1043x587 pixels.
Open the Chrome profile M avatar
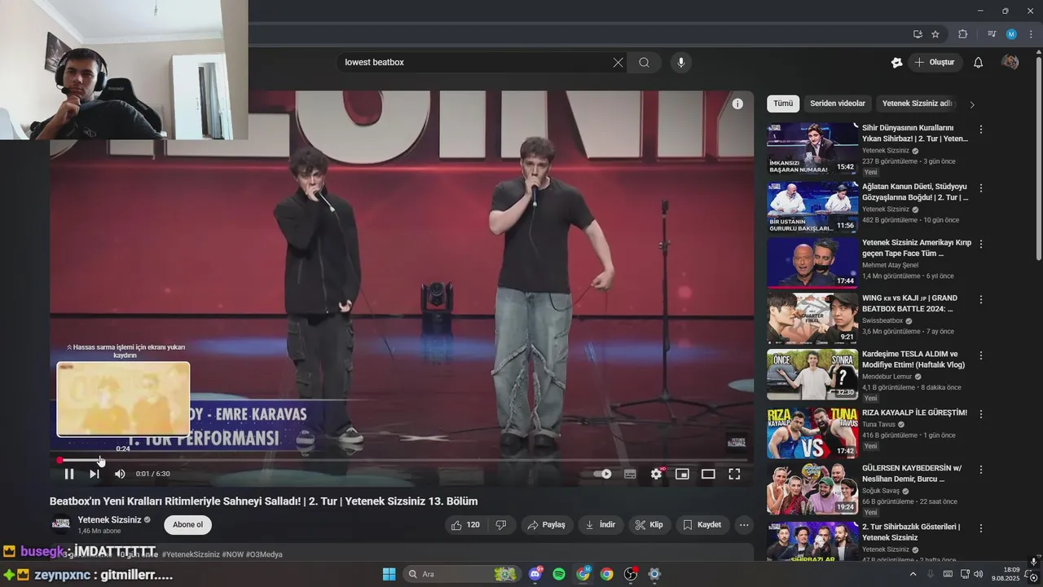coord(1011,34)
